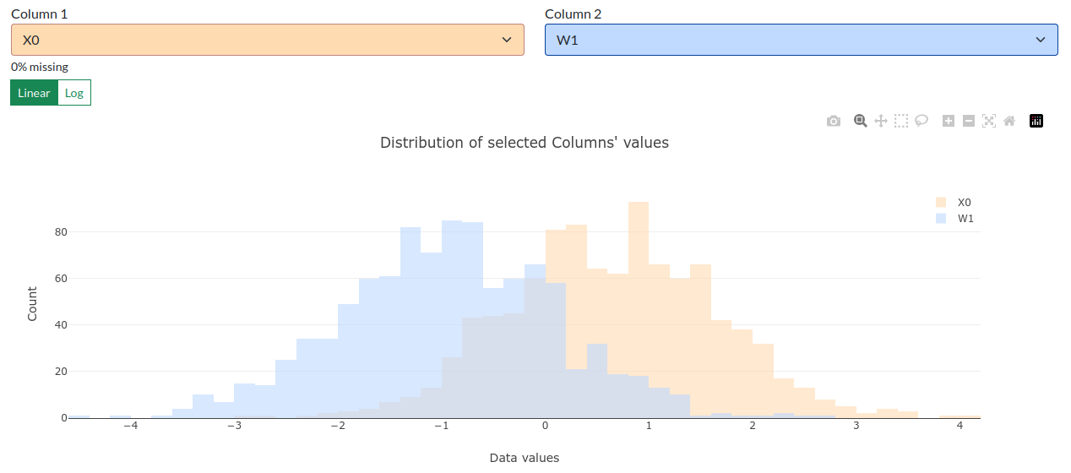Open the Column 2 dropdown
Image resolution: width=1071 pixels, height=473 pixels.
pyautogui.click(x=802, y=40)
